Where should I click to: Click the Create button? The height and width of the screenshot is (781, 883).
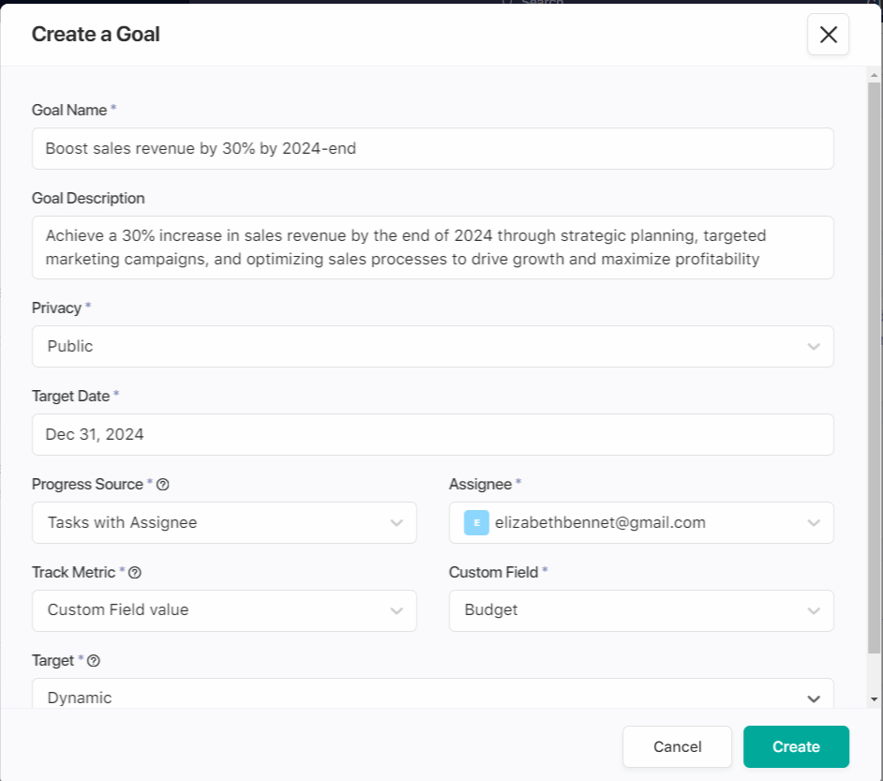pos(796,746)
